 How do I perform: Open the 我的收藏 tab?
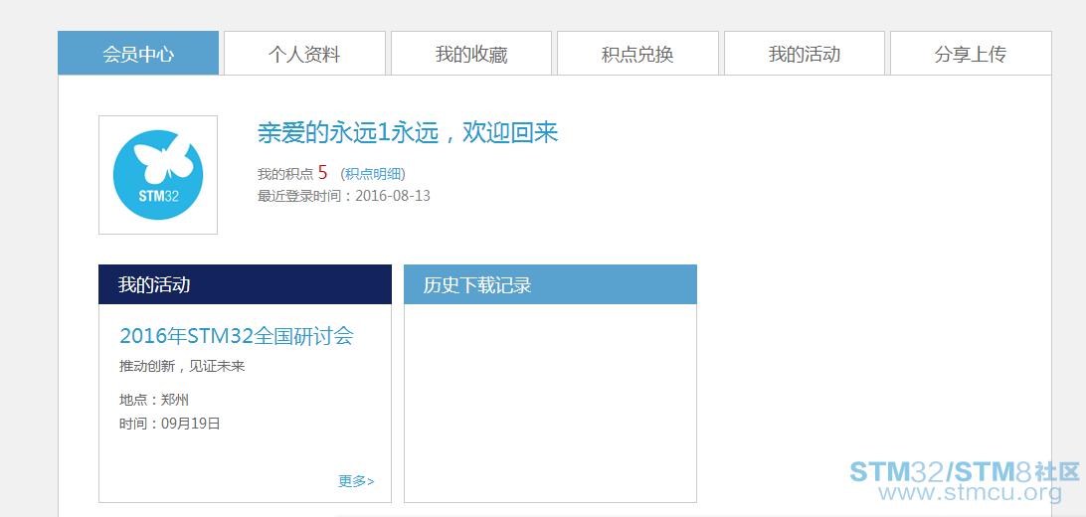(471, 54)
